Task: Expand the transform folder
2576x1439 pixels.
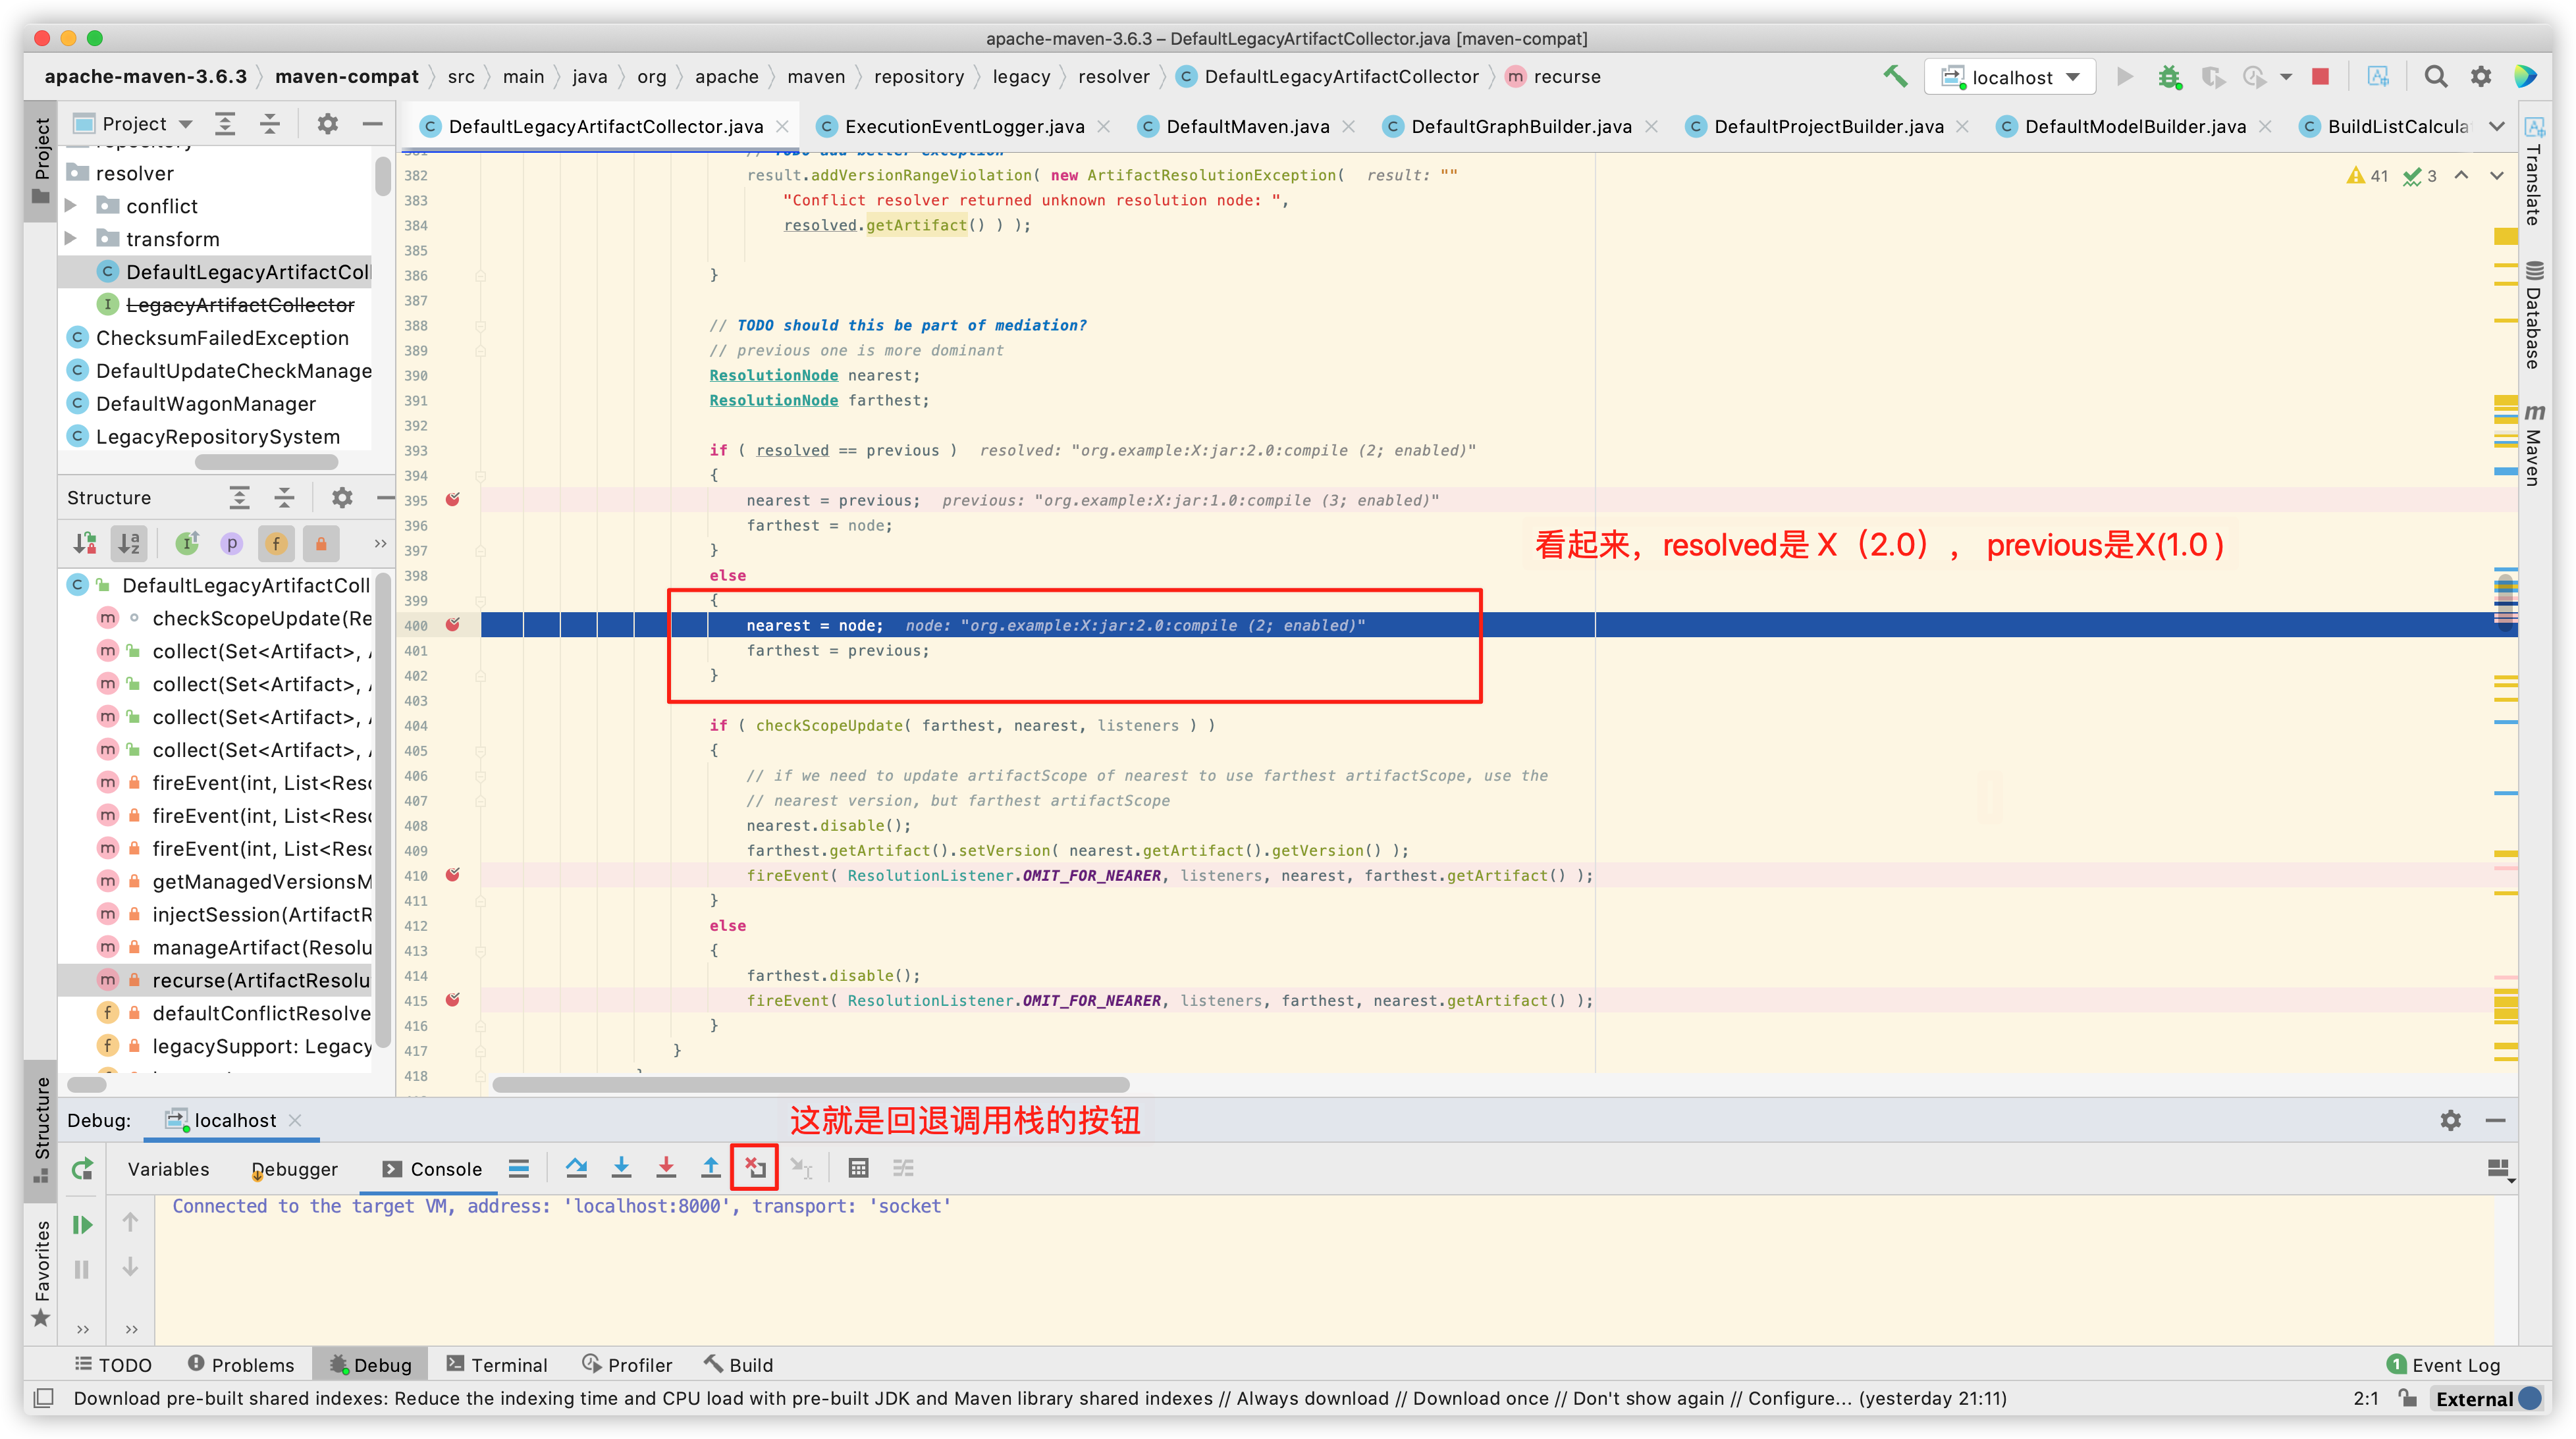Action: (71, 239)
